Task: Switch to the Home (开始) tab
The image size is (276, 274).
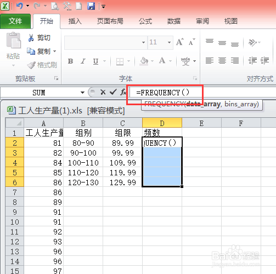Action: [x=47, y=21]
